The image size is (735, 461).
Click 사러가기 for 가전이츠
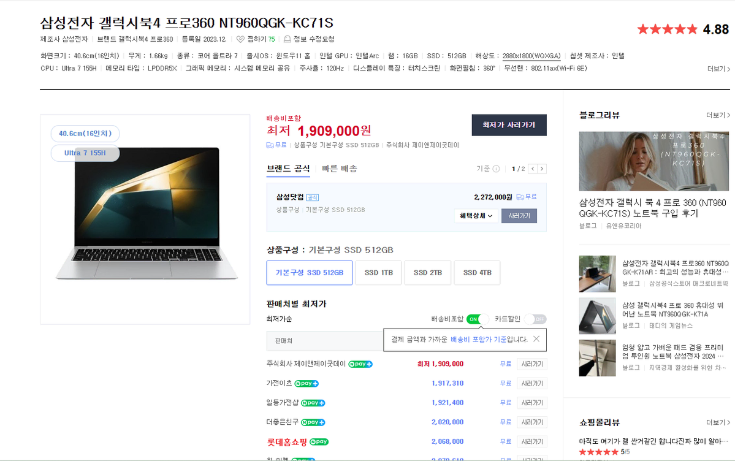[x=532, y=384]
